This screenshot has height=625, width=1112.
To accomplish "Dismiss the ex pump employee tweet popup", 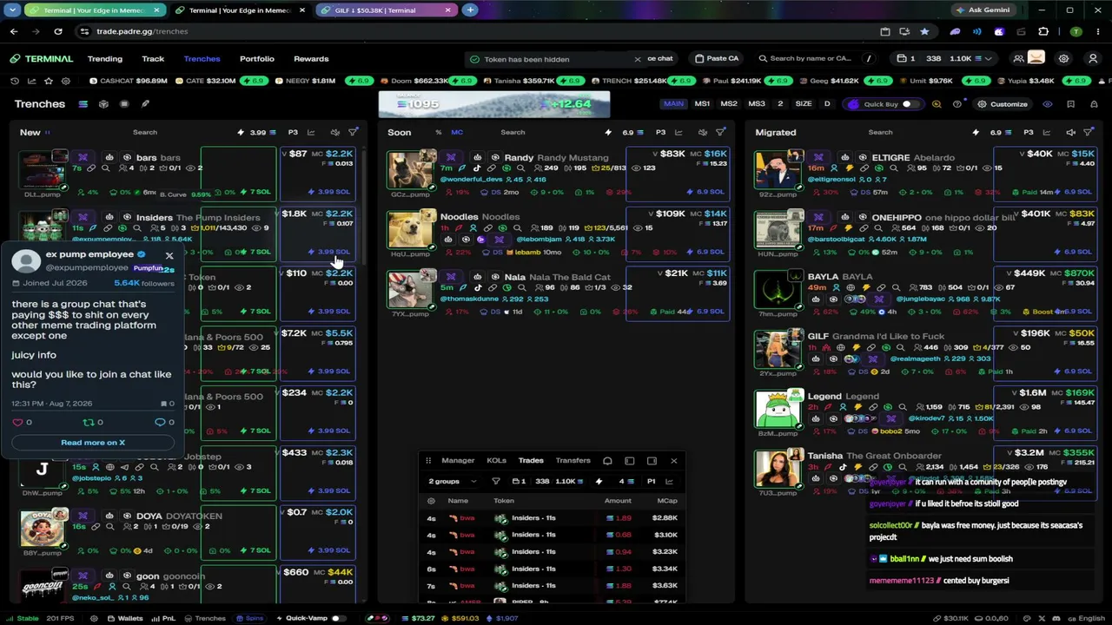I will tap(169, 255).
